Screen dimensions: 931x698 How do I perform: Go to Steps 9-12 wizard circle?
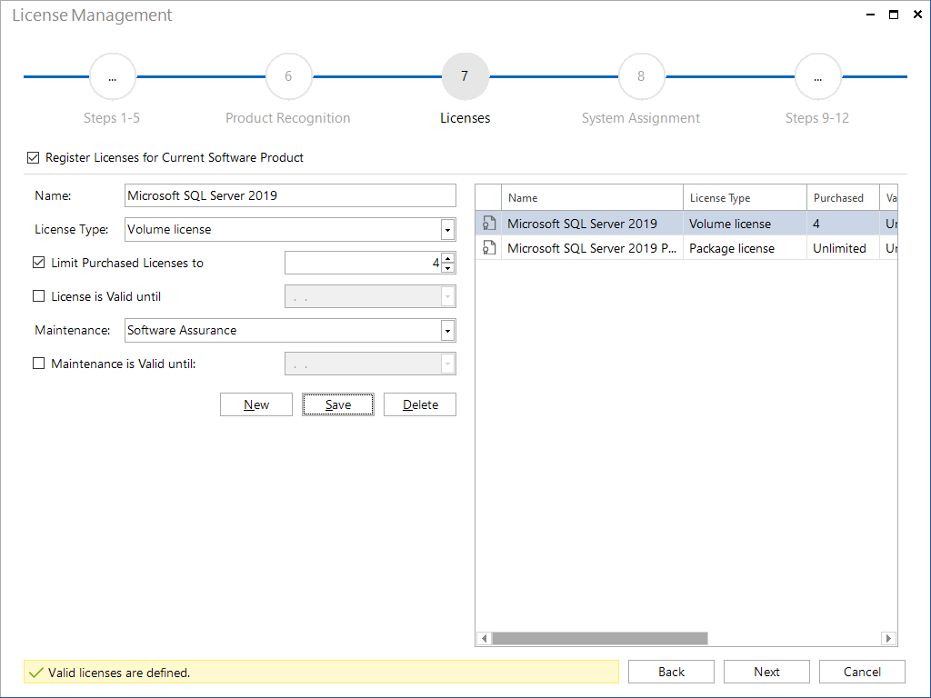817,76
